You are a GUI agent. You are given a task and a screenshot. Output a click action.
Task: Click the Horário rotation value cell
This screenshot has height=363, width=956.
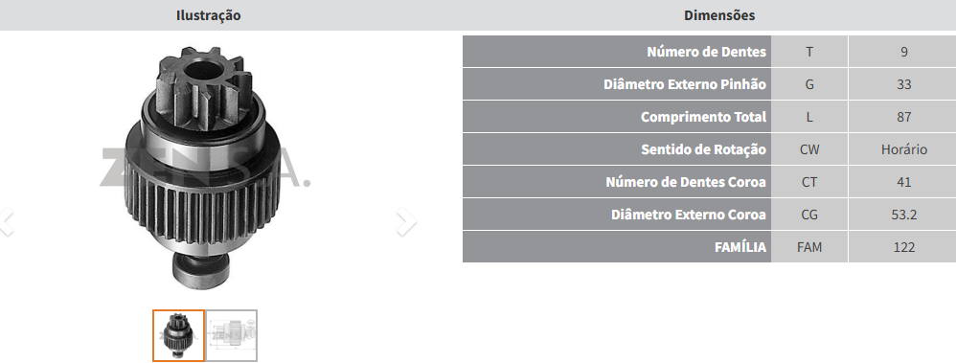click(x=903, y=149)
